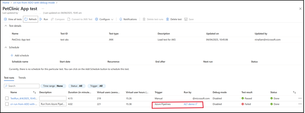
Task: Select the cri-run-from-ADO row checkbox
Action: pyautogui.click(x=7, y=104)
